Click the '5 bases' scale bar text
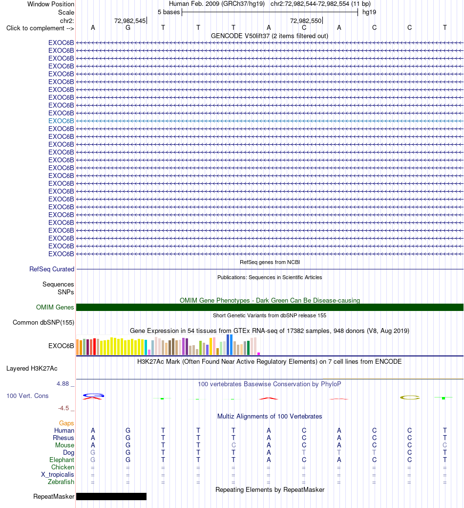 click(x=169, y=12)
